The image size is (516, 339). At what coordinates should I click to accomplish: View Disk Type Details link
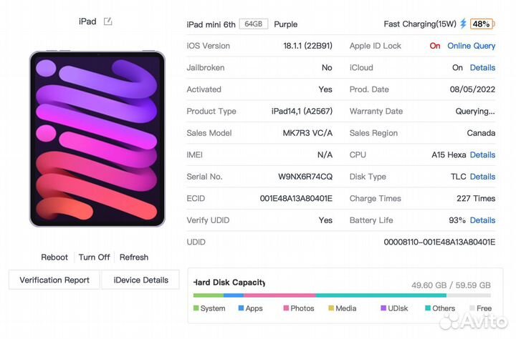tap(482, 177)
